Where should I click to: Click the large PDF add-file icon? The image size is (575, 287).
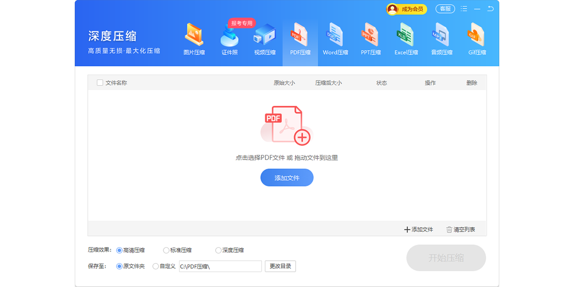tap(287, 125)
